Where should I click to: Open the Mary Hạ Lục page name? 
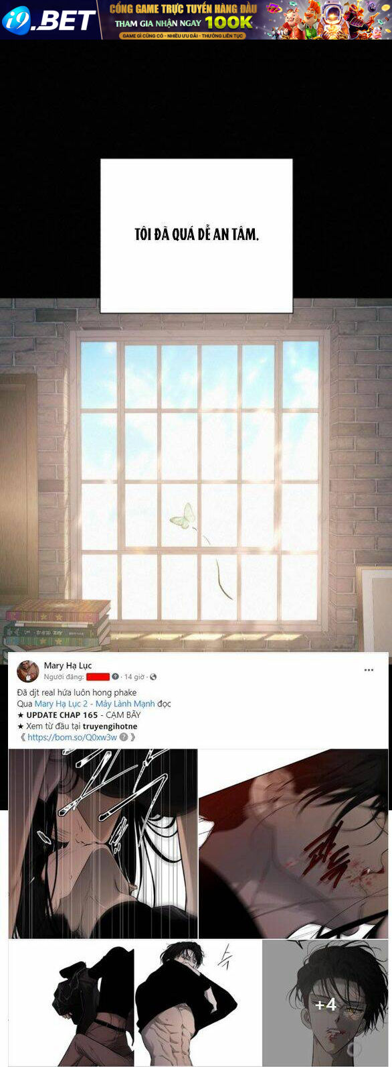coord(68,666)
